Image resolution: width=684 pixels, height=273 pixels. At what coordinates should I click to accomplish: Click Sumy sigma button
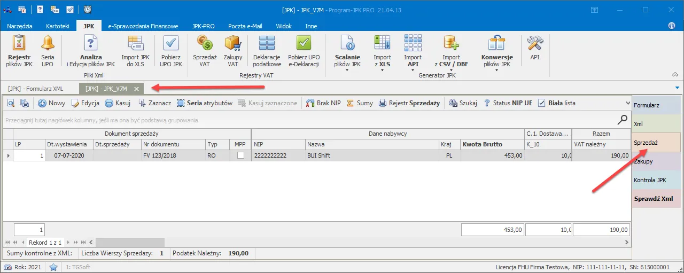point(360,103)
